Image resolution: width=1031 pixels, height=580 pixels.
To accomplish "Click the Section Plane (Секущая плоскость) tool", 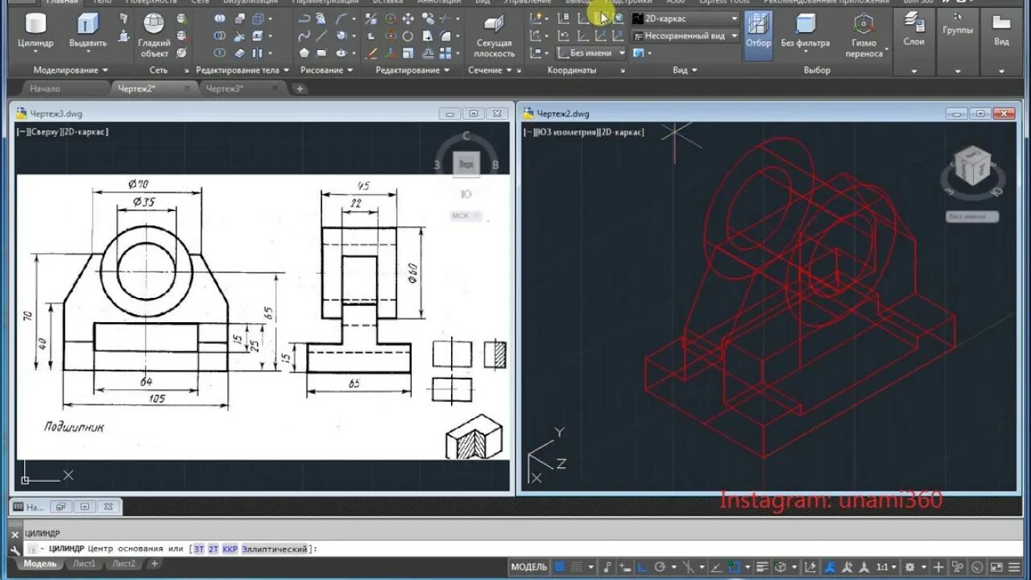I will [494, 36].
